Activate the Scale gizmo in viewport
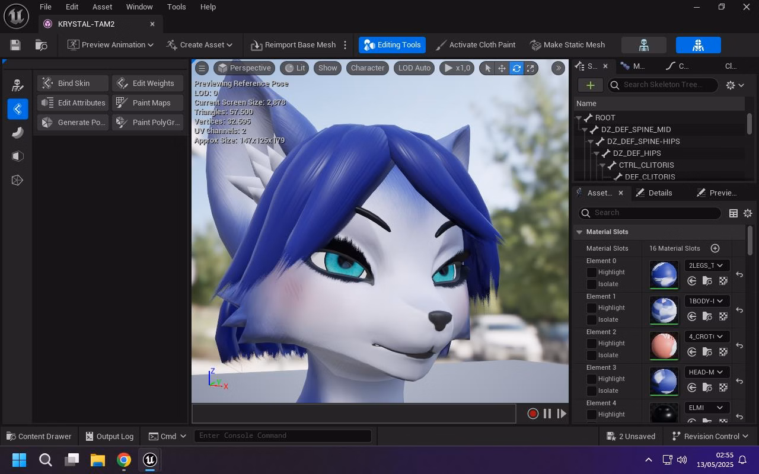The image size is (759, 474). [x=531, y=68]
